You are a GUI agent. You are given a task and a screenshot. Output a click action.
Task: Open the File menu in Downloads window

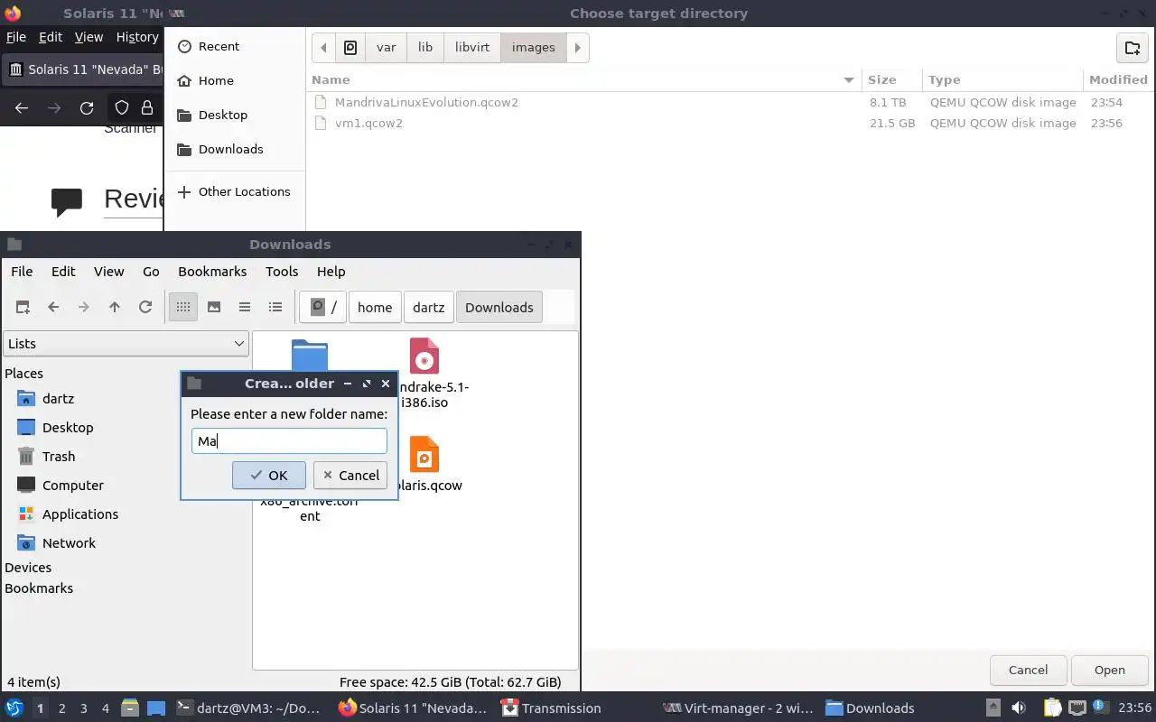[x=22, y=271]
